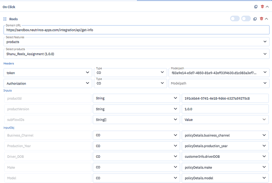Open empty Modelpath dropdown for Authorization
Screen dimensions: 272x183
point(219,83)
